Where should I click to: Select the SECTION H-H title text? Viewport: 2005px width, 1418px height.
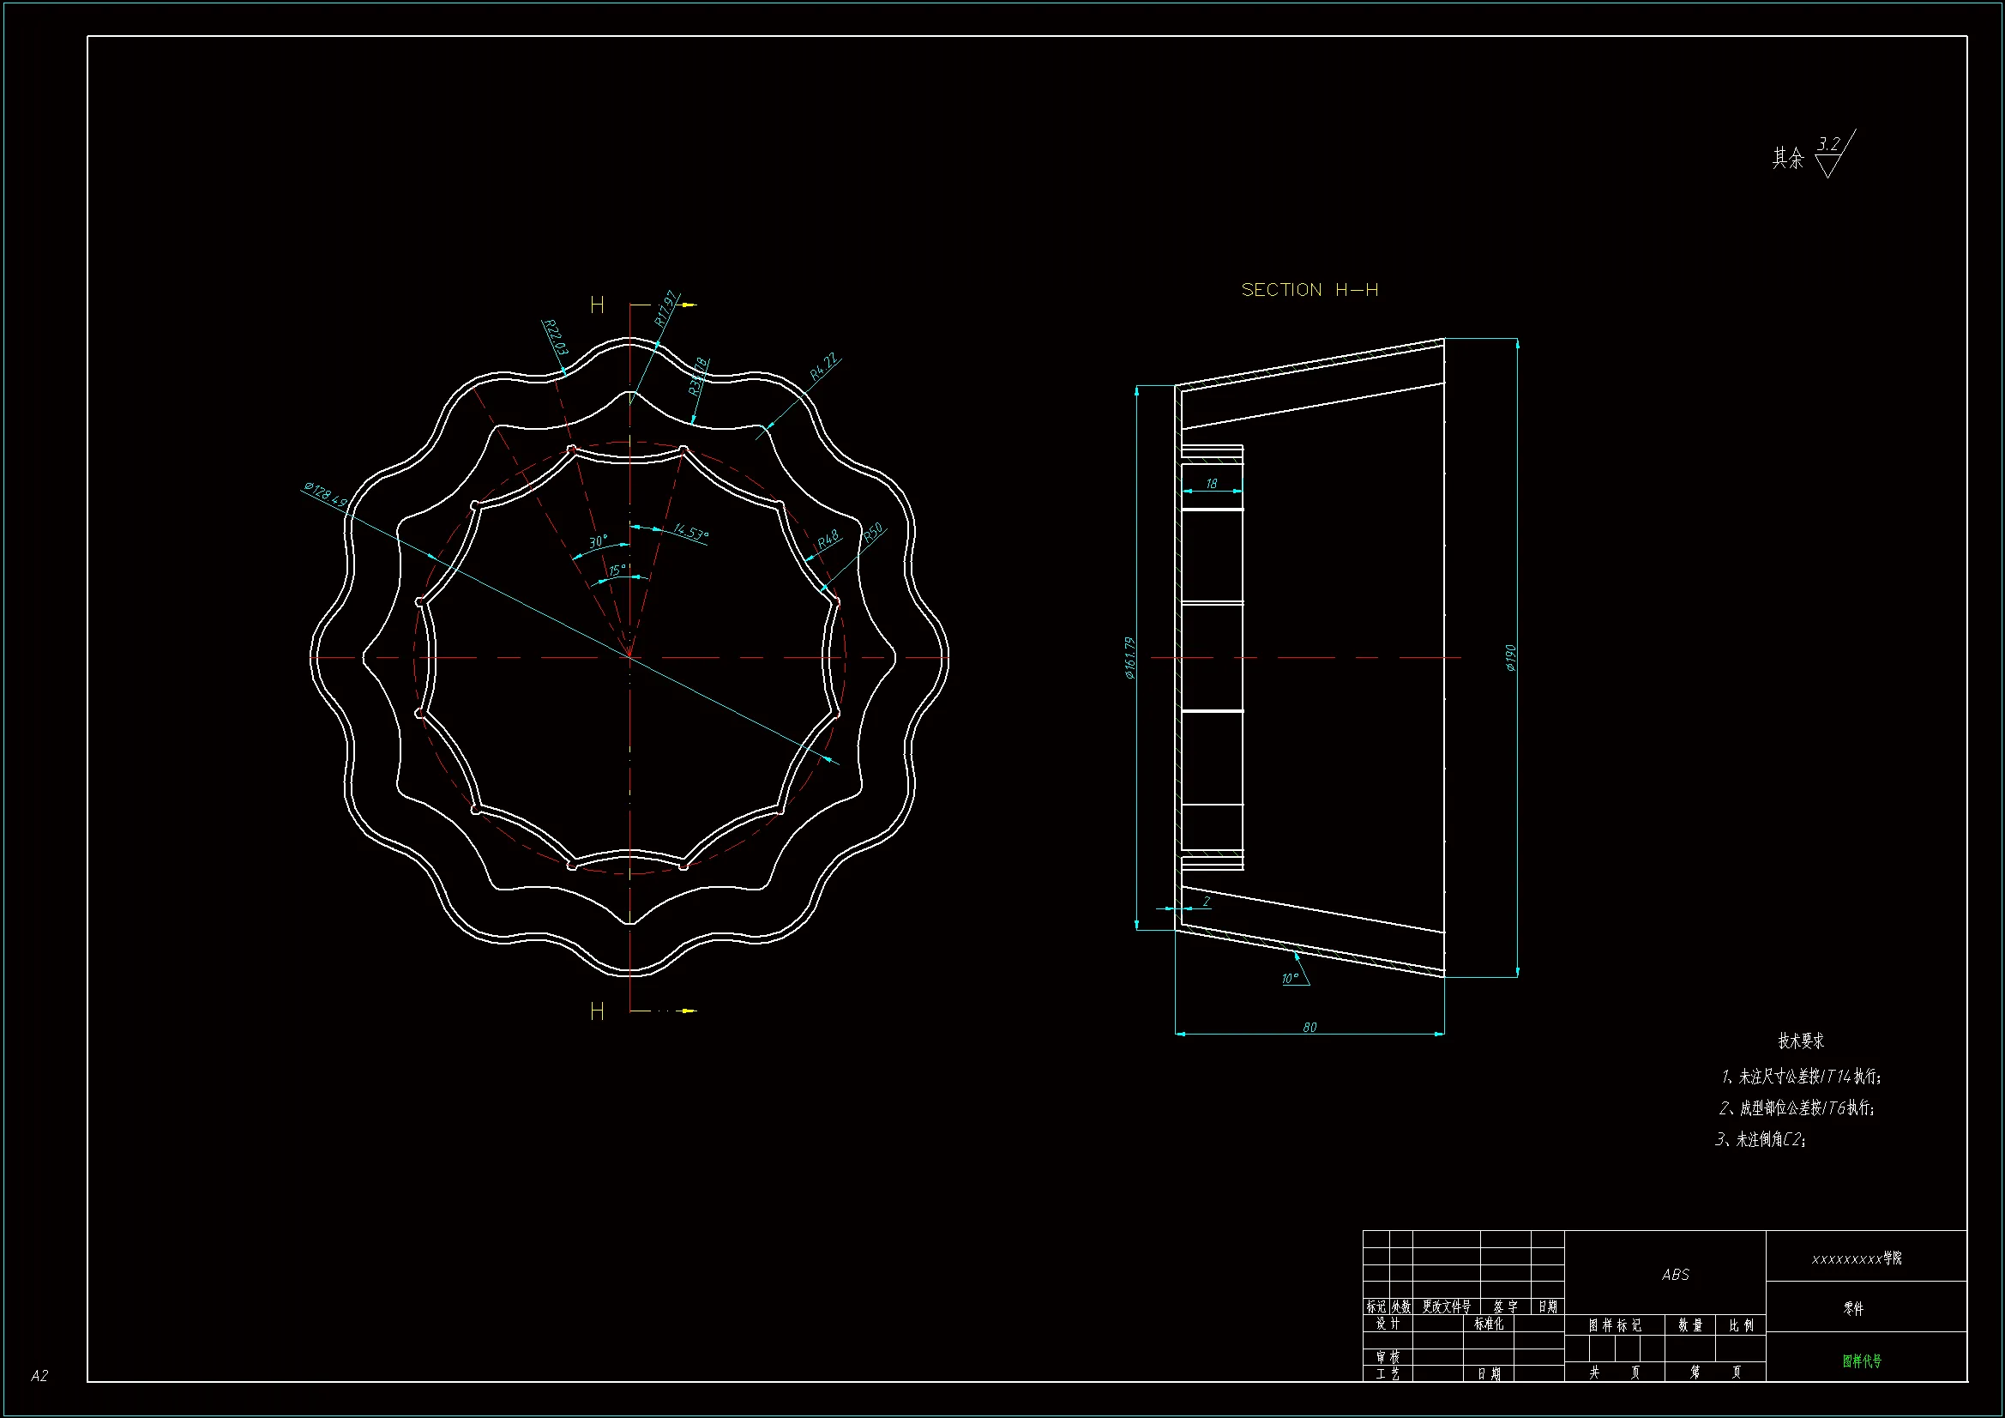1309,290
